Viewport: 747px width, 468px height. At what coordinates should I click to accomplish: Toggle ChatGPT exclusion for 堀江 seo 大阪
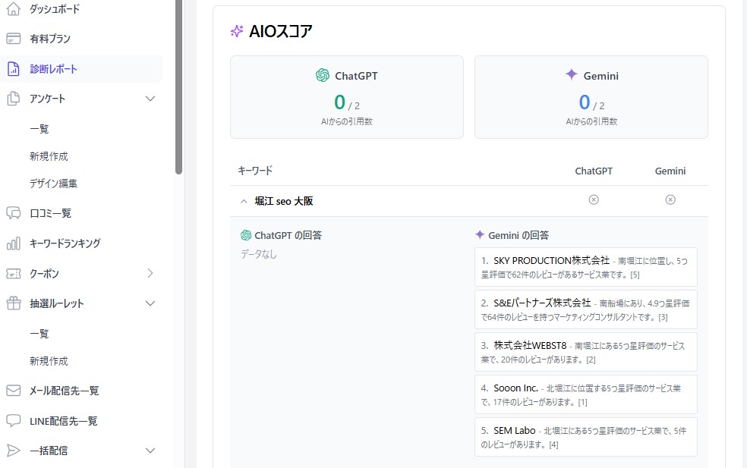594,199
